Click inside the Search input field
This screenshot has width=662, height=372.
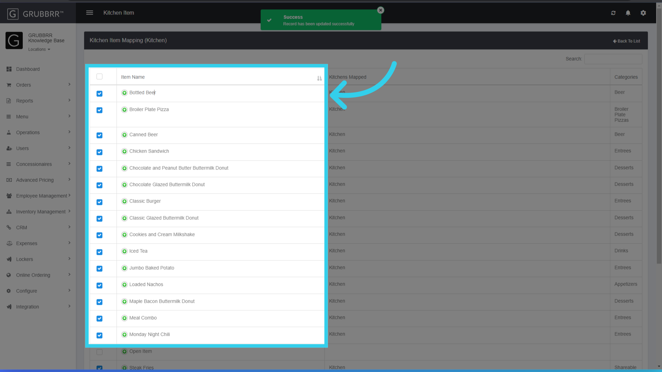pyautogui.click(x=613, y=59)
